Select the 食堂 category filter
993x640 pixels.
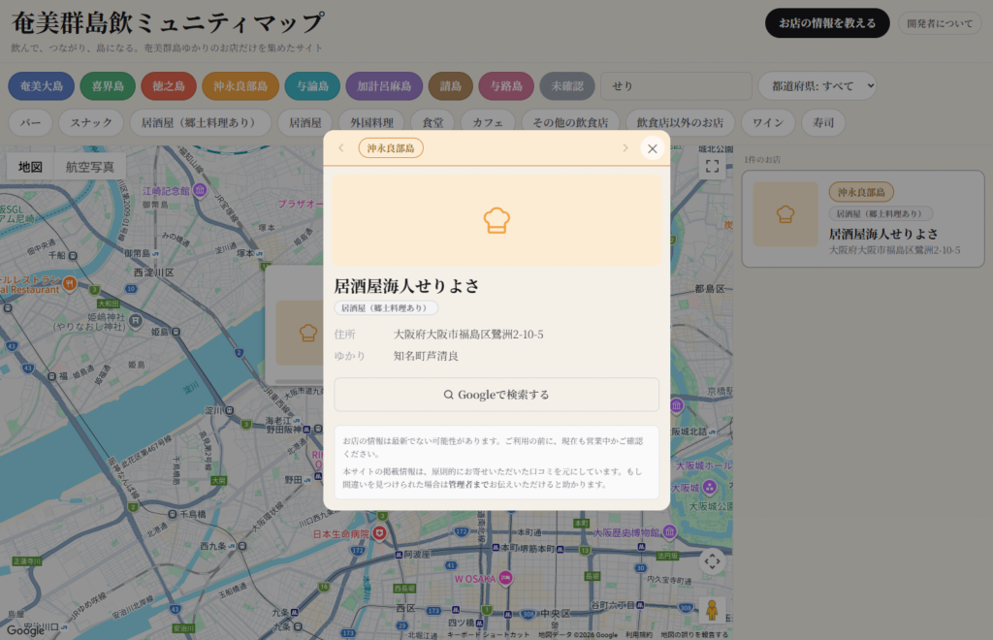[x=433, y=123]
